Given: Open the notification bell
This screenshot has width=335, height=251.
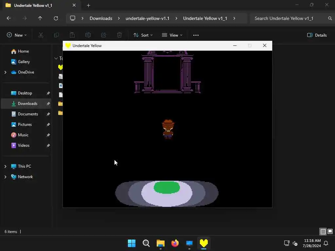Looking at the screenshot, I should click(x=326, y=243).
